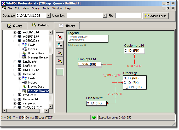Open the Users List dropdown

[105, 15]
